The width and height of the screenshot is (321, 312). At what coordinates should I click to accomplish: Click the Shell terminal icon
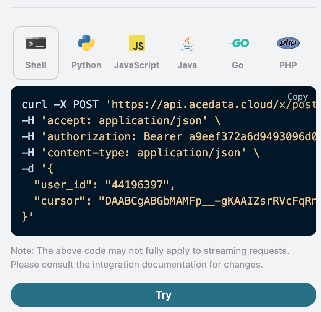pos(36,43)
